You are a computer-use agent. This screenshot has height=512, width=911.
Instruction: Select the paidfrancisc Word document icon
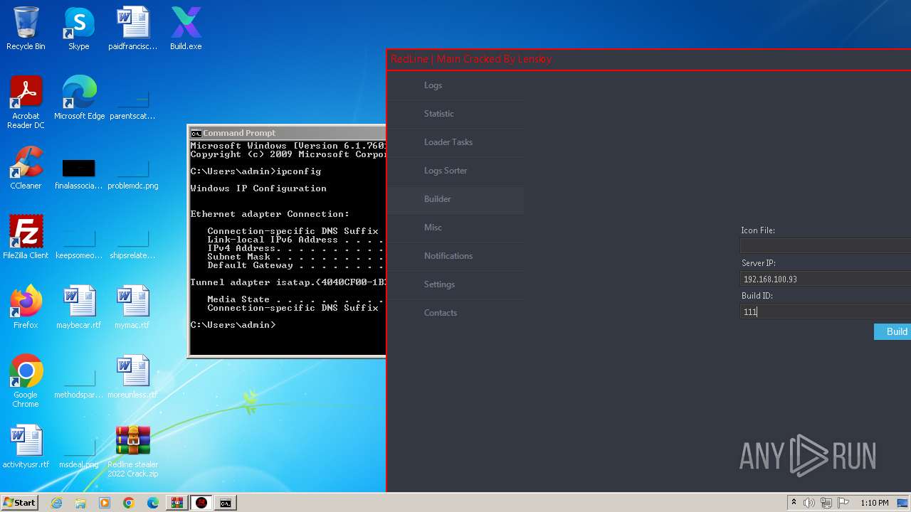point(132,28)
